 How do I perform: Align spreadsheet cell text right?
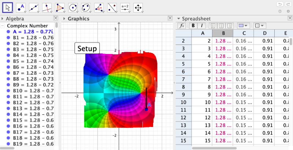[x=230, y=26]
